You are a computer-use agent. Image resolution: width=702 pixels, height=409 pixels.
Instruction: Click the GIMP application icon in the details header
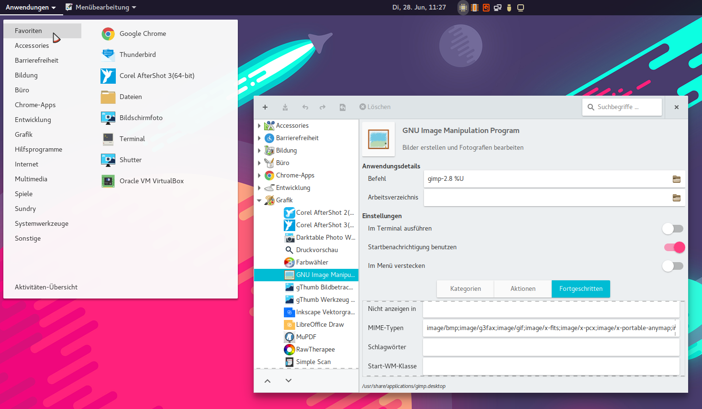[x=378, y=139]
